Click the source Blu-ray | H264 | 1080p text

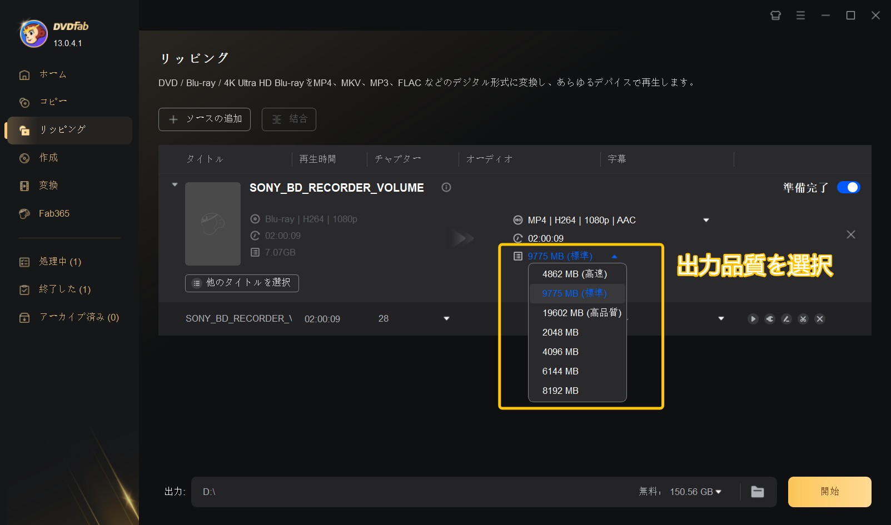click(311, 219)
